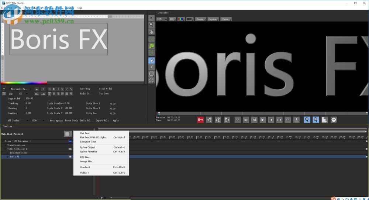Fast forward to end of timeline
This screenshot has height=200, width=369.
287,120
